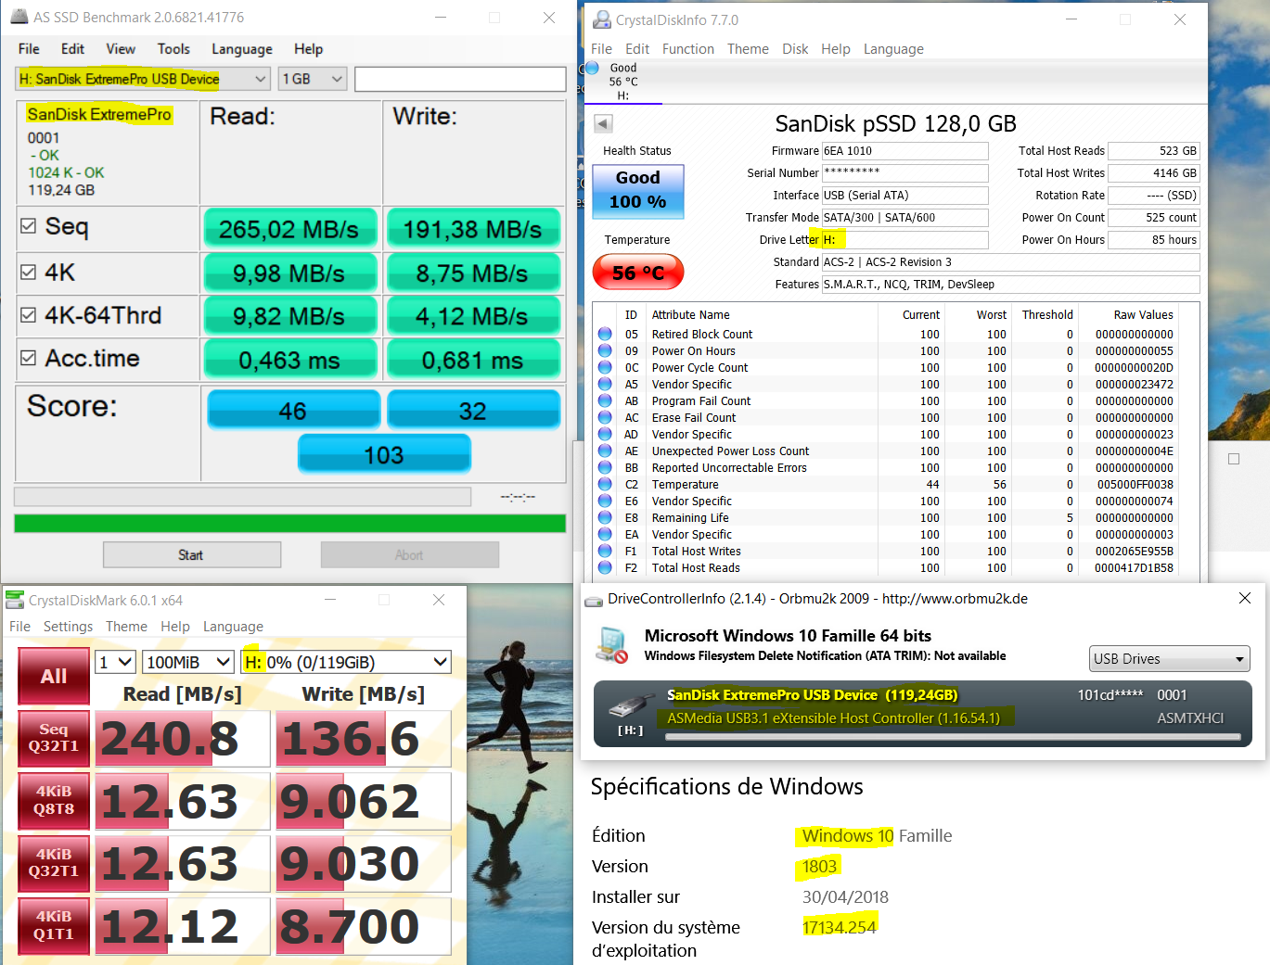Click status orb of Power Cycle Count
1270x965 pixels.
point(605,367)
